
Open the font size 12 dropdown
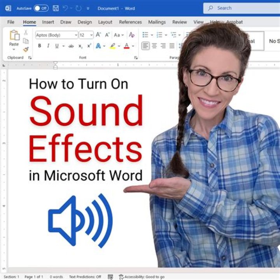[x=91, y=35]
